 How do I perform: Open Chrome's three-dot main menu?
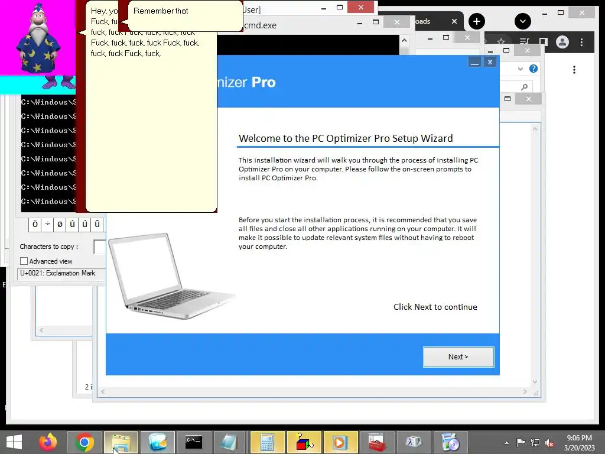click(581, 42)
